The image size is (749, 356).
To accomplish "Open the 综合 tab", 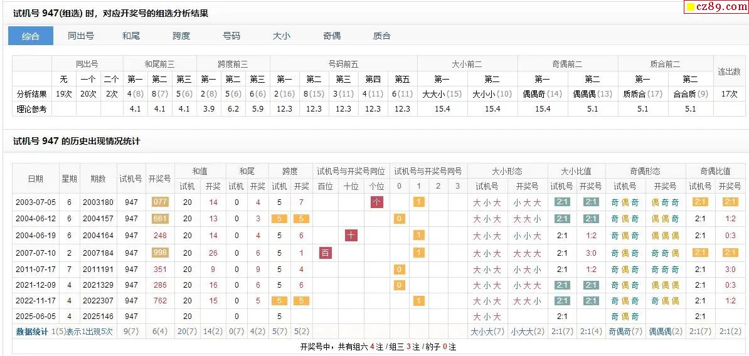I will pyautogui.click(x=31, y=36).
